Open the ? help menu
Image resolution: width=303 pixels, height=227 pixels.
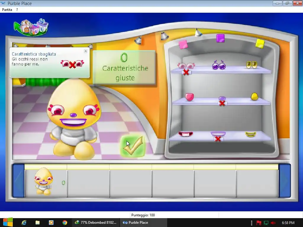[x=17, y=10]
